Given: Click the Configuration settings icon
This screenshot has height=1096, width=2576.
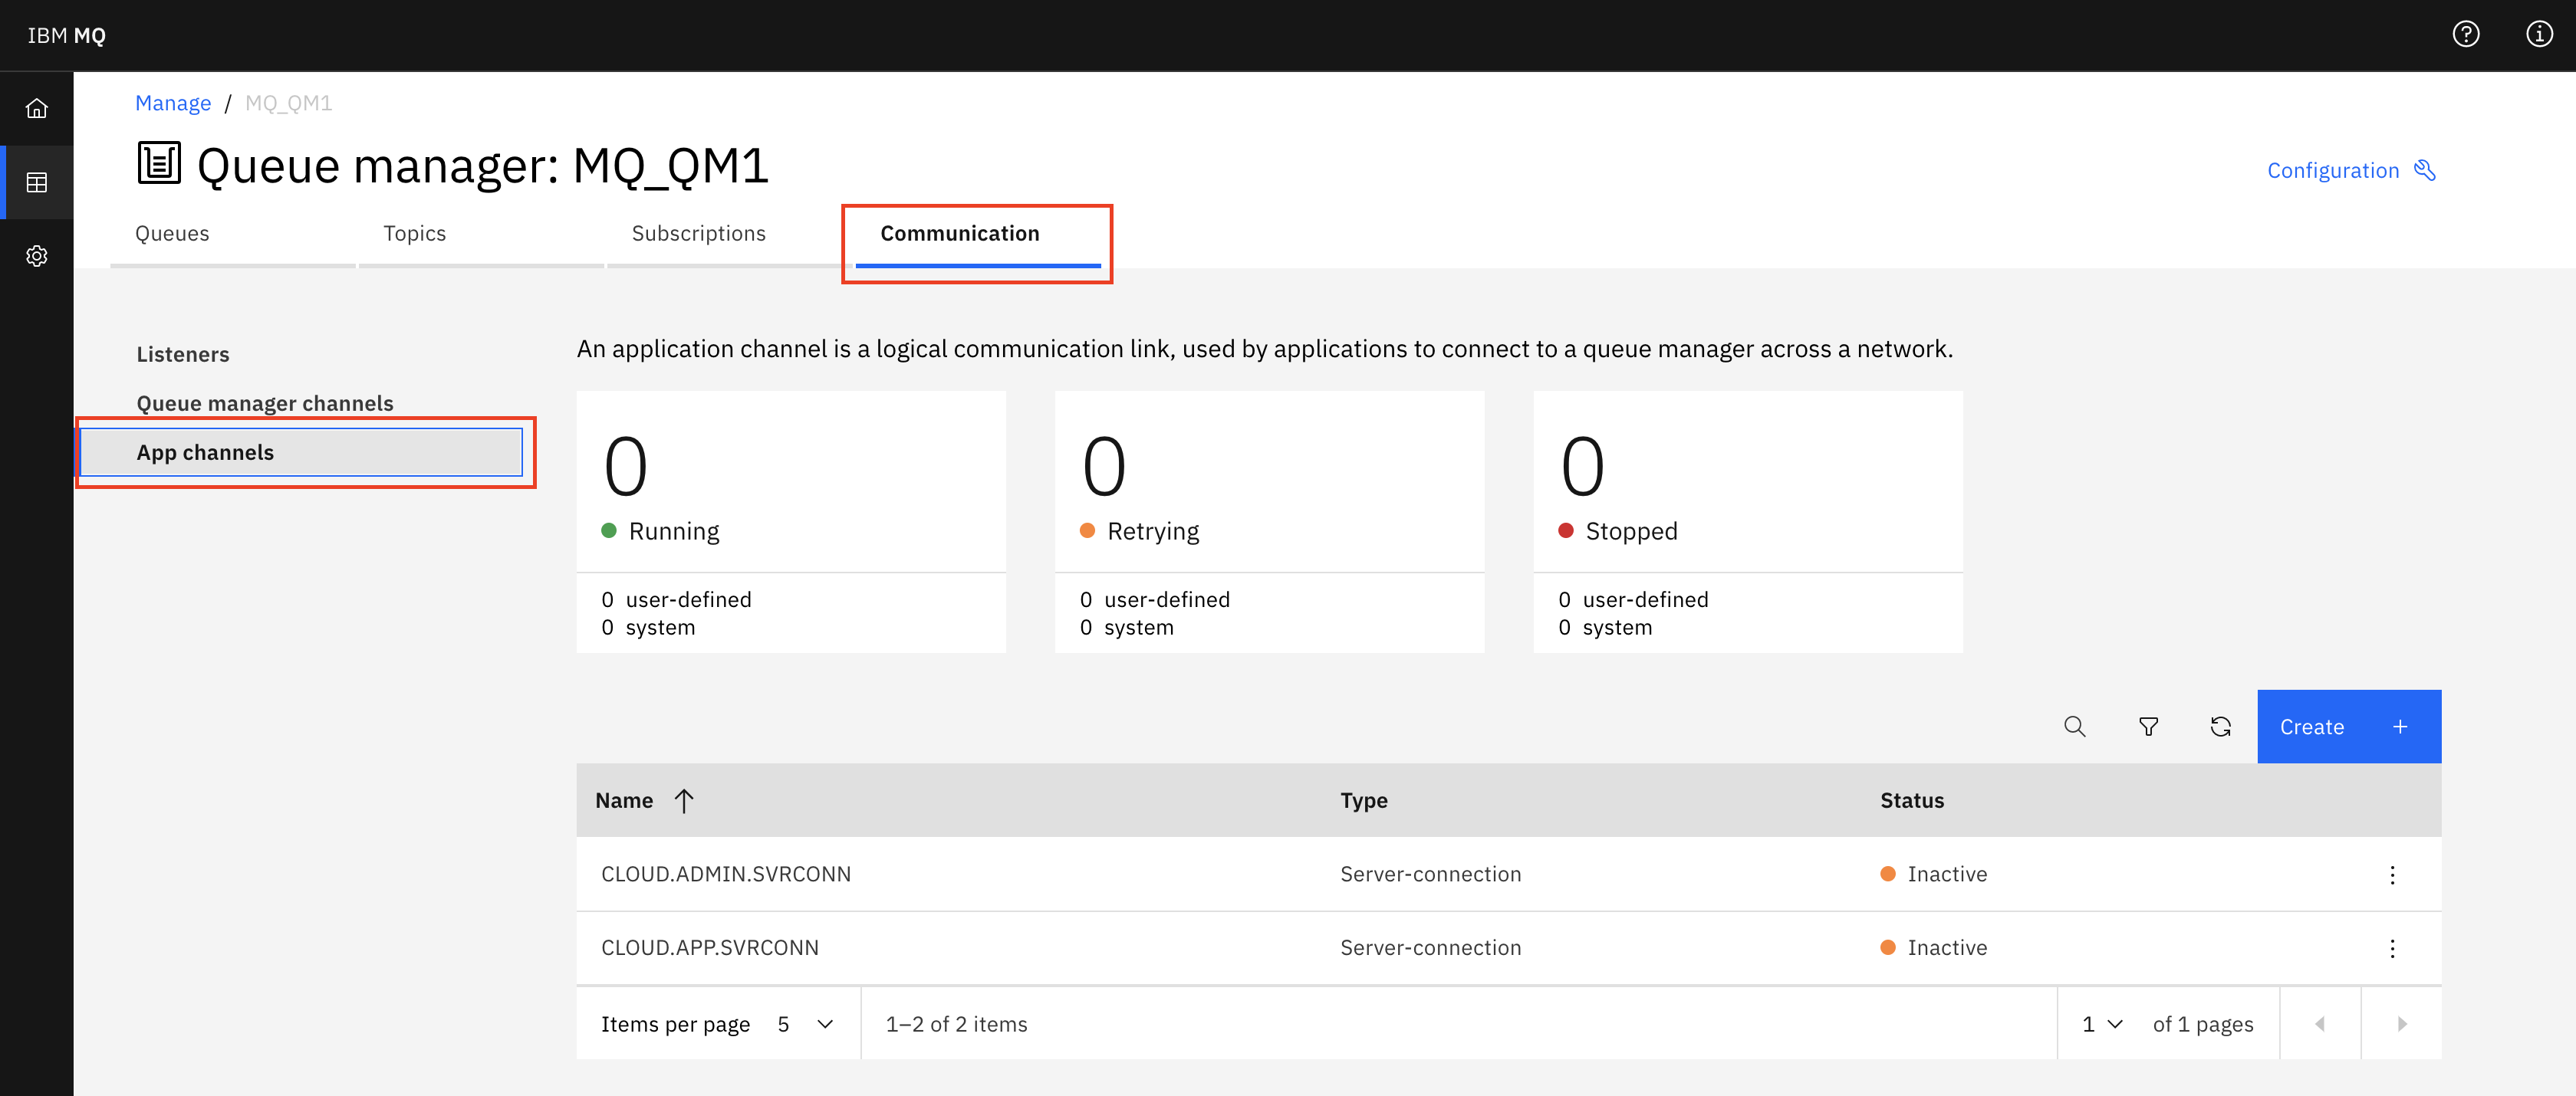Looking at the screenshot, I should point(2430,169).
